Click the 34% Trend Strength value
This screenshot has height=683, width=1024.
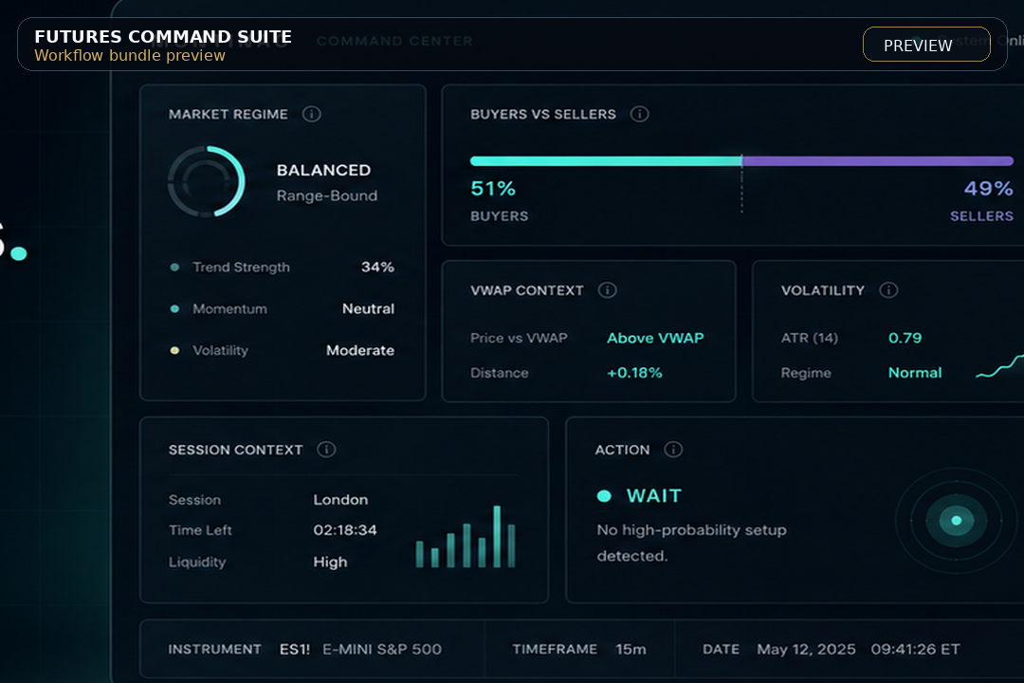click(x=377, y=268)
